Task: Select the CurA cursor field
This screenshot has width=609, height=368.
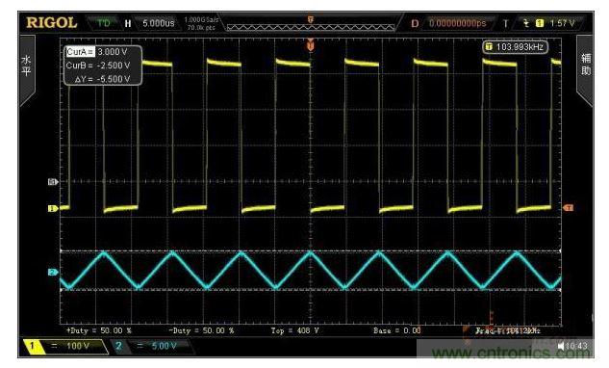Action: point(97,52)
